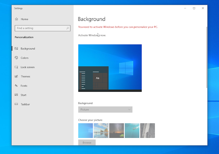The height and width of the screenshot is (154, 219).
Task: Click the Themes brush icon
Action: tap(16, 76)
